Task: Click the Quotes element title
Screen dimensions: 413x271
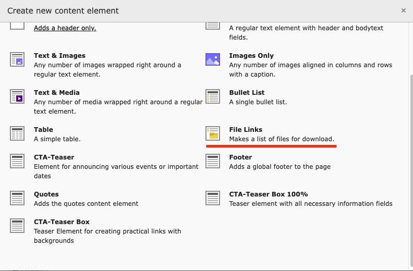Action: coord(46,194)
